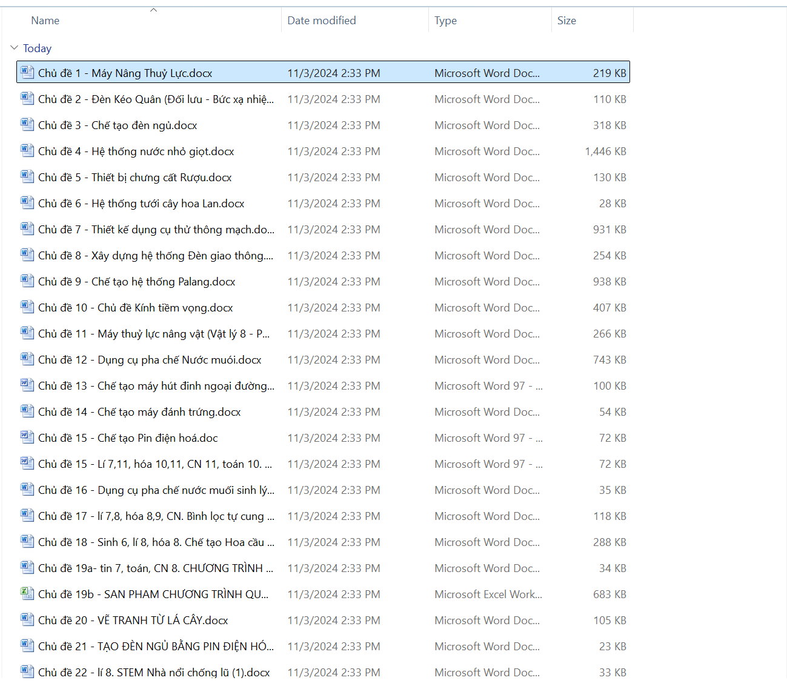This screenshot has width=787, height=689.
Task: Select date modified cell for Chủ đề 21
Action: pyautogui.click(x=334, y=647)
